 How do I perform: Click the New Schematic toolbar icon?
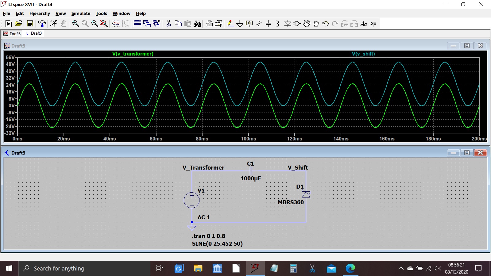point(9,24)
